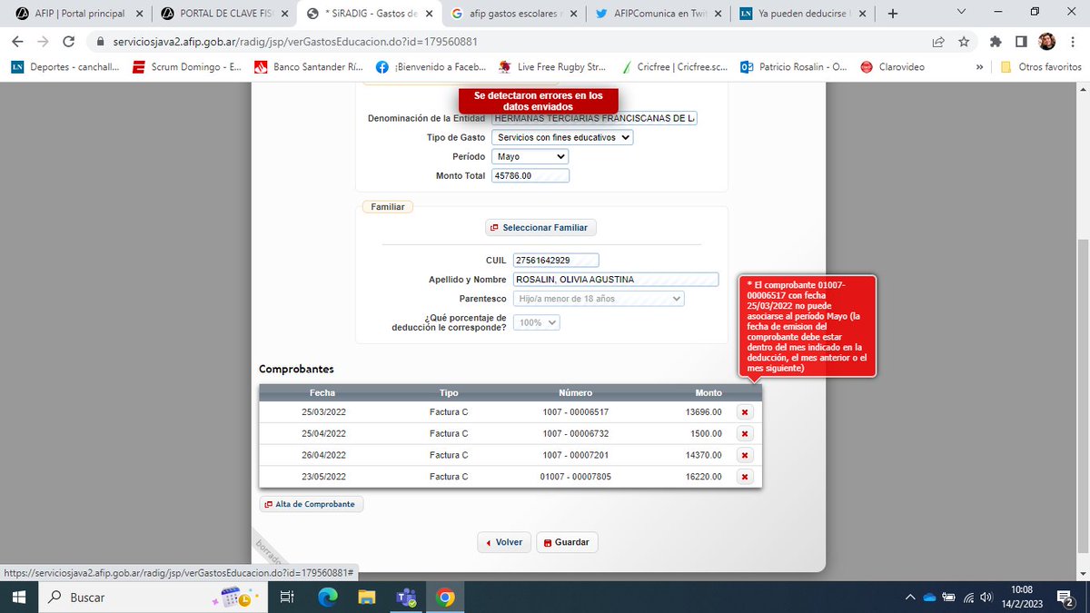Click Guardar button

(567, 542)
